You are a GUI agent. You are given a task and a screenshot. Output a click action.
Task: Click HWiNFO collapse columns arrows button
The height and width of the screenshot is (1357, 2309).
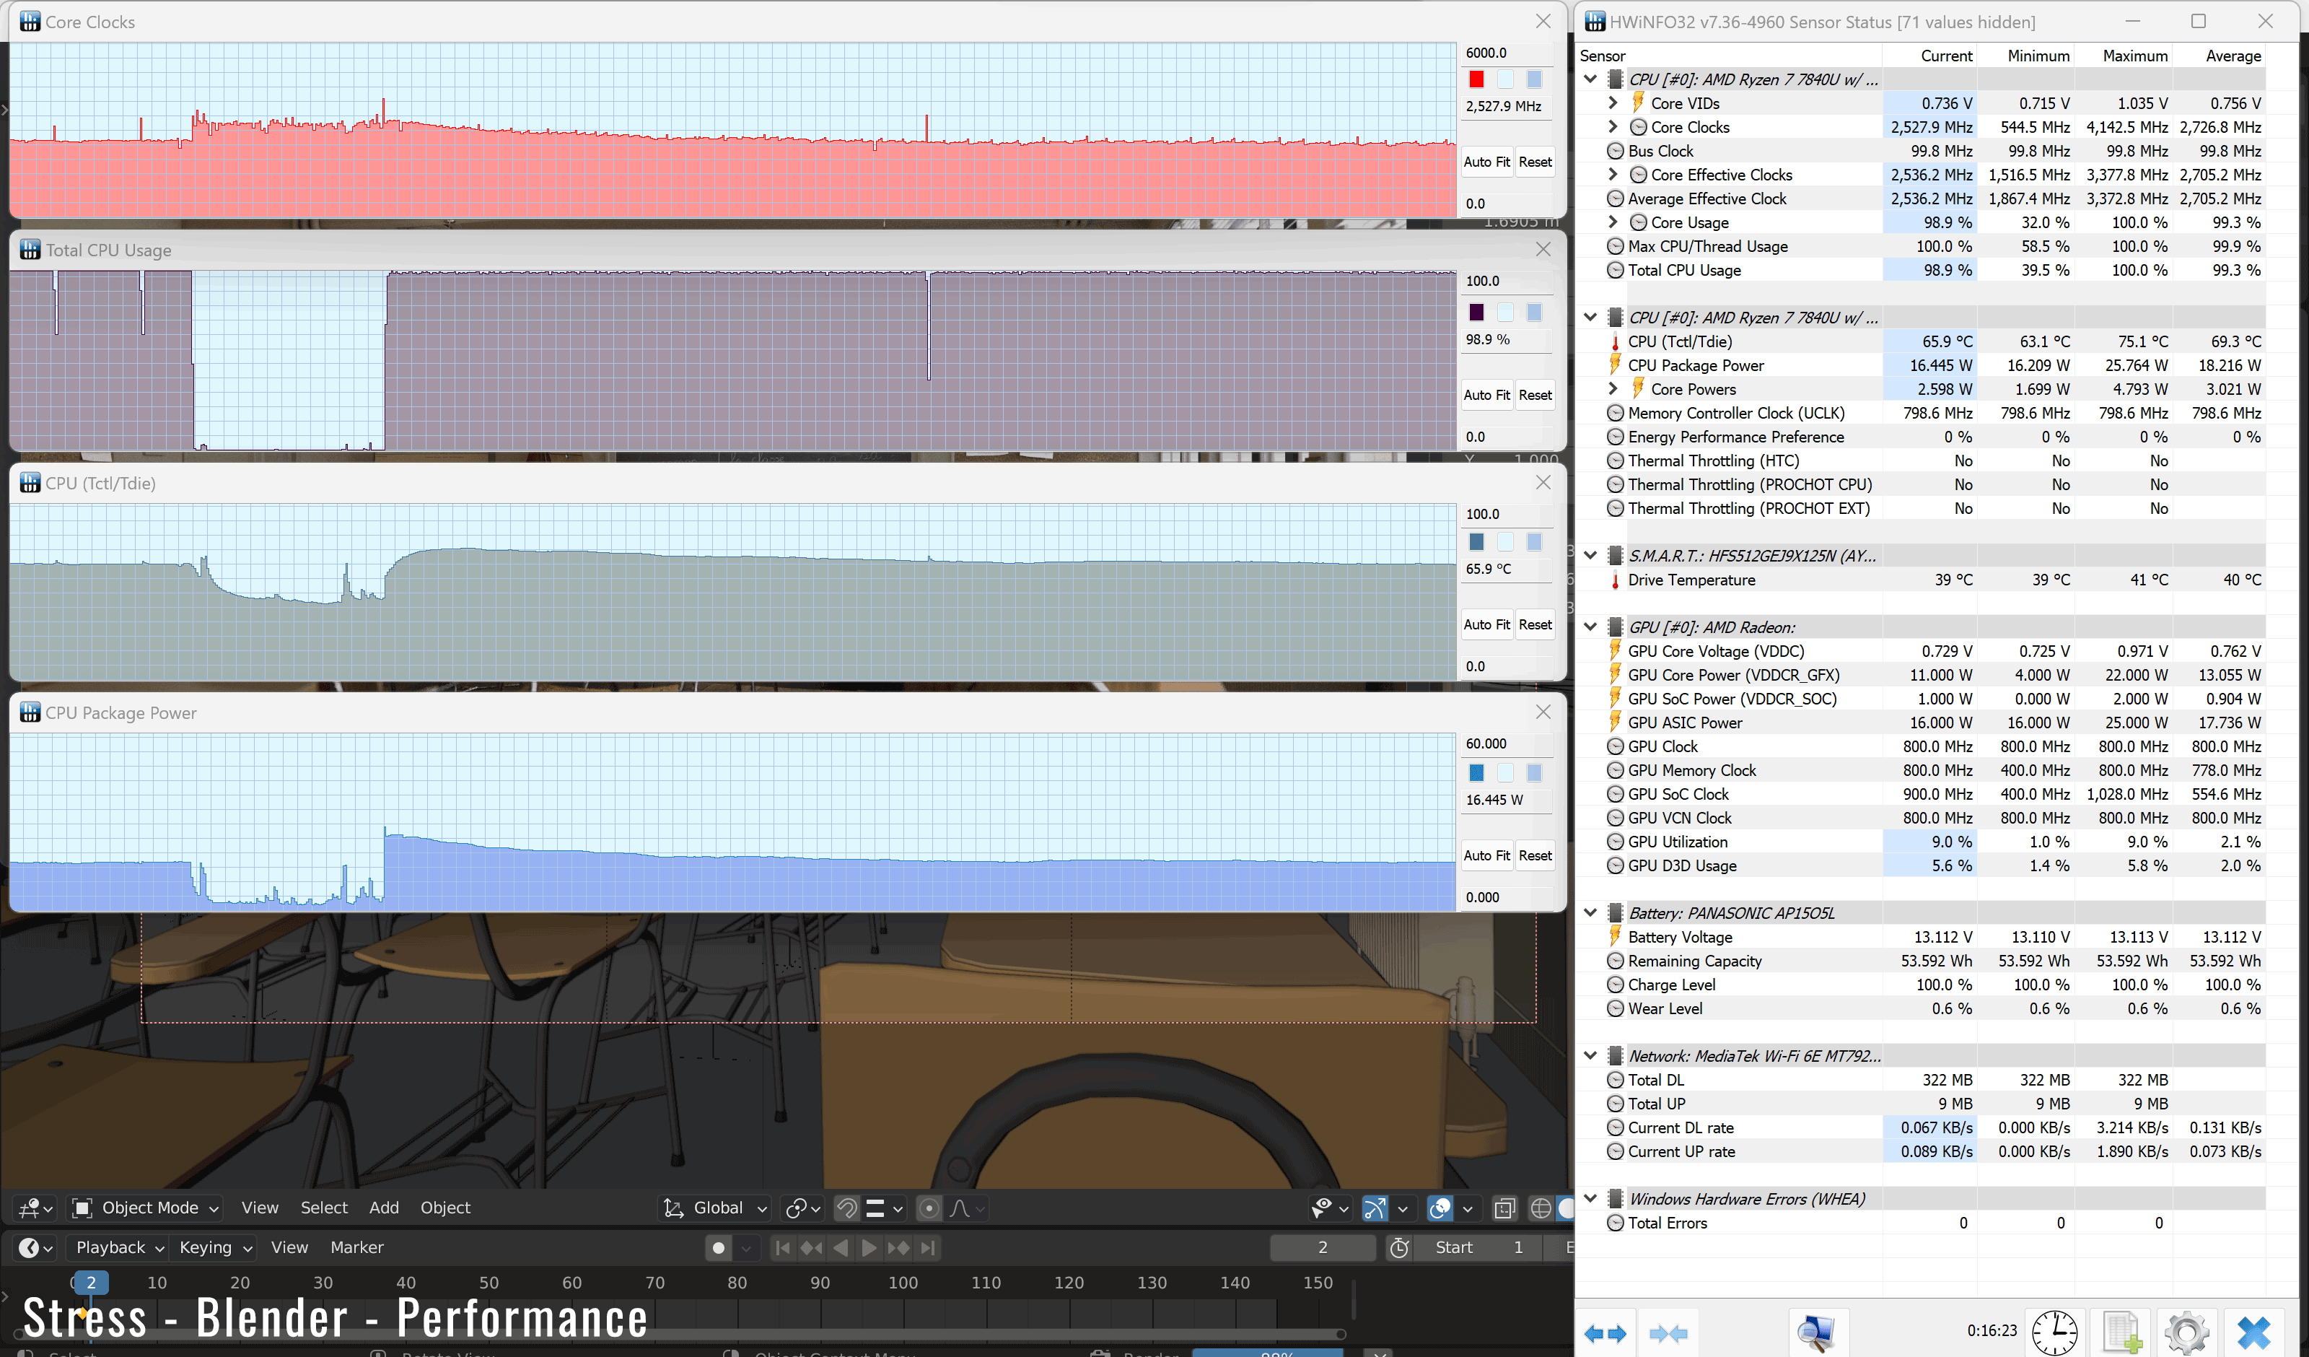tap(1668, 1332)
